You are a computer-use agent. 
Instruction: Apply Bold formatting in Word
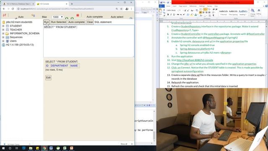click(x=168, y=15)
